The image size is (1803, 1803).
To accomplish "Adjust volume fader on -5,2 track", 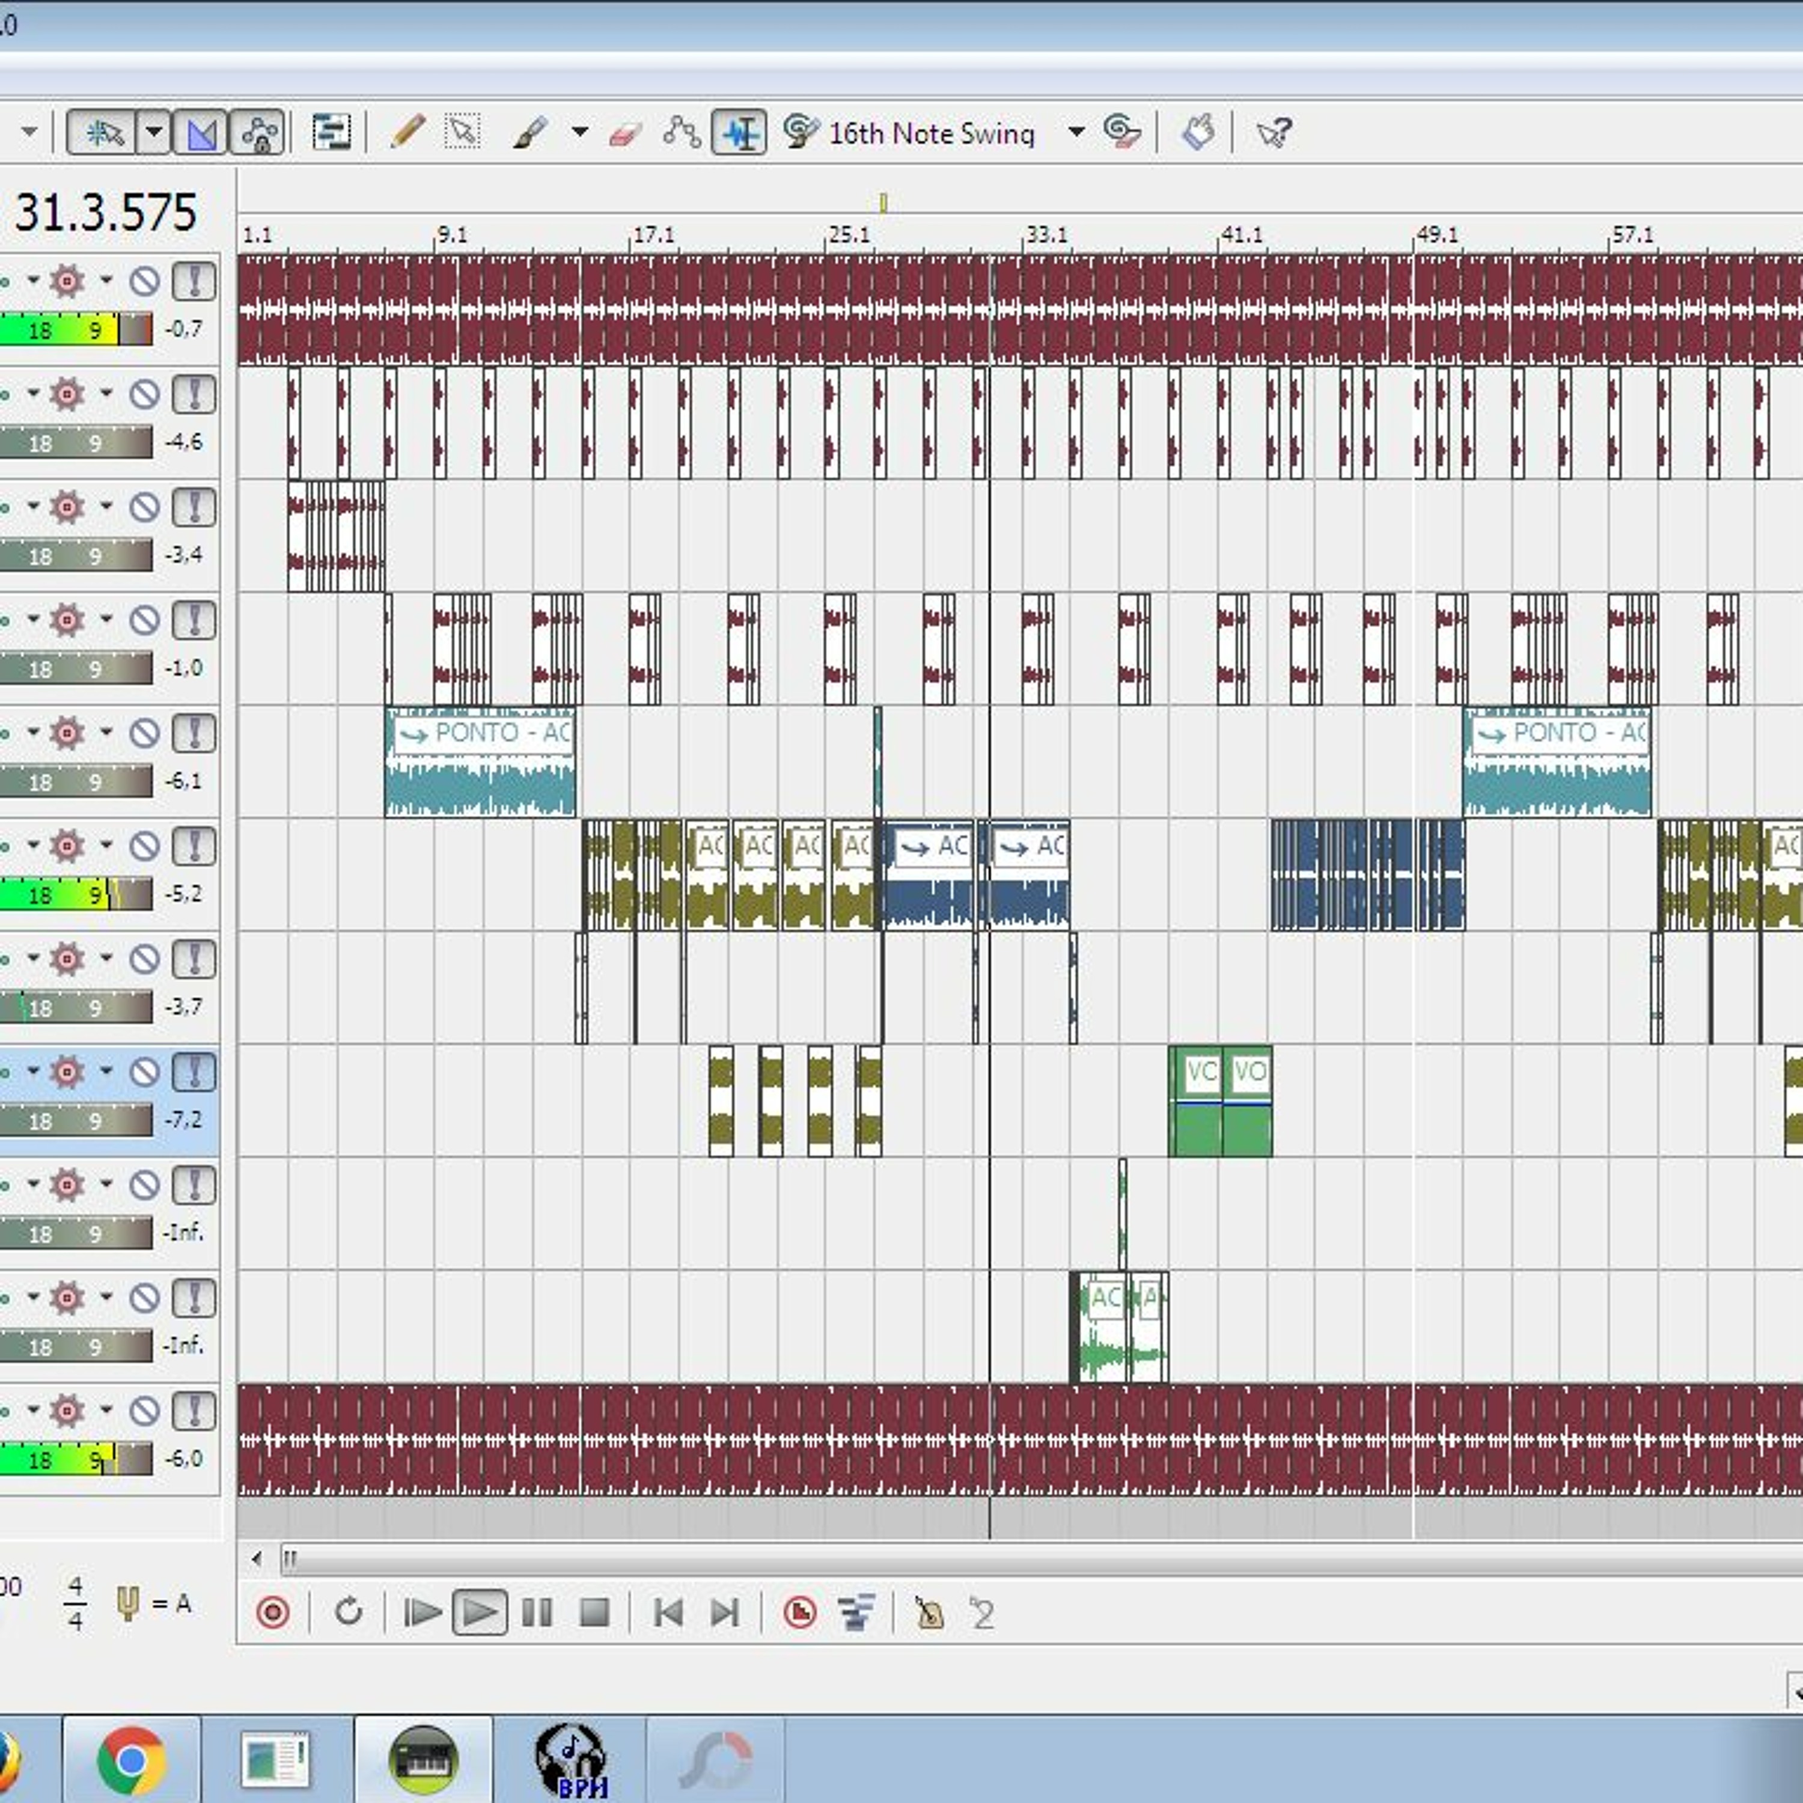I will pos(75,895).
